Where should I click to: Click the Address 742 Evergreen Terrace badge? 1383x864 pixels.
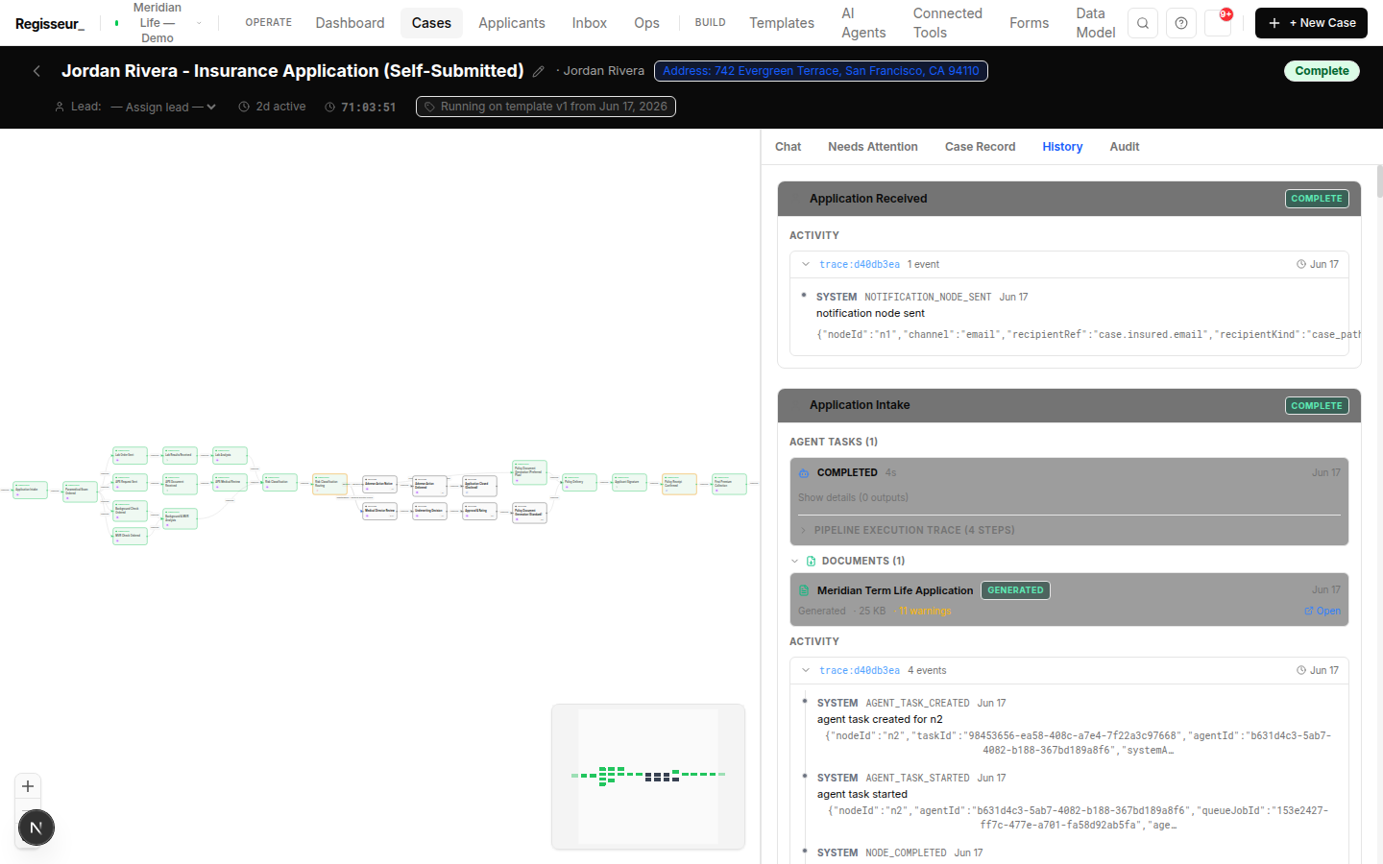(x=821, y=71)
